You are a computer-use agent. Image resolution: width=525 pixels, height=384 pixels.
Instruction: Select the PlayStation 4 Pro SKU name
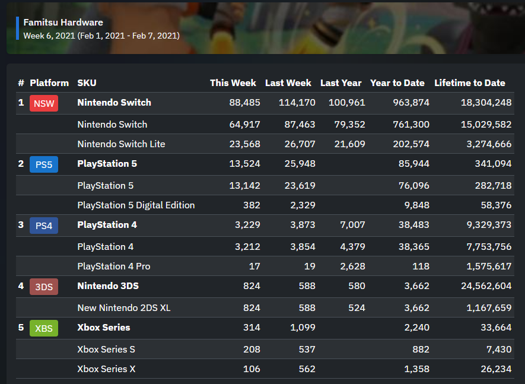point(114,266)
